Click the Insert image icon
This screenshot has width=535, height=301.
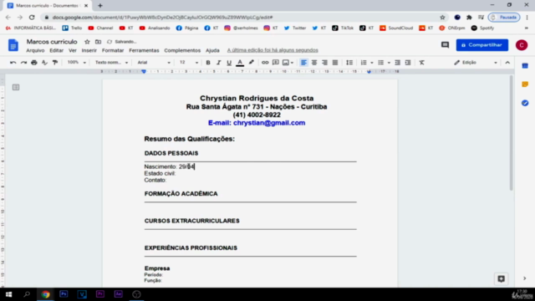pyautogui.click(x=286, y=63)
